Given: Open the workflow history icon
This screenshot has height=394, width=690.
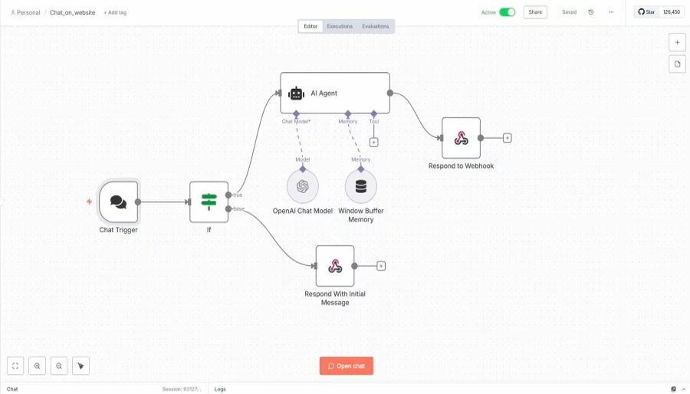Looking at the screenshot, I should pyautogui.click(x=590, y=12).
